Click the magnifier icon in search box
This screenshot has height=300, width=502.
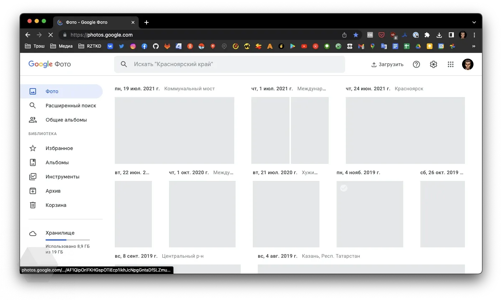pyautogui.click(x=124, y=64)
